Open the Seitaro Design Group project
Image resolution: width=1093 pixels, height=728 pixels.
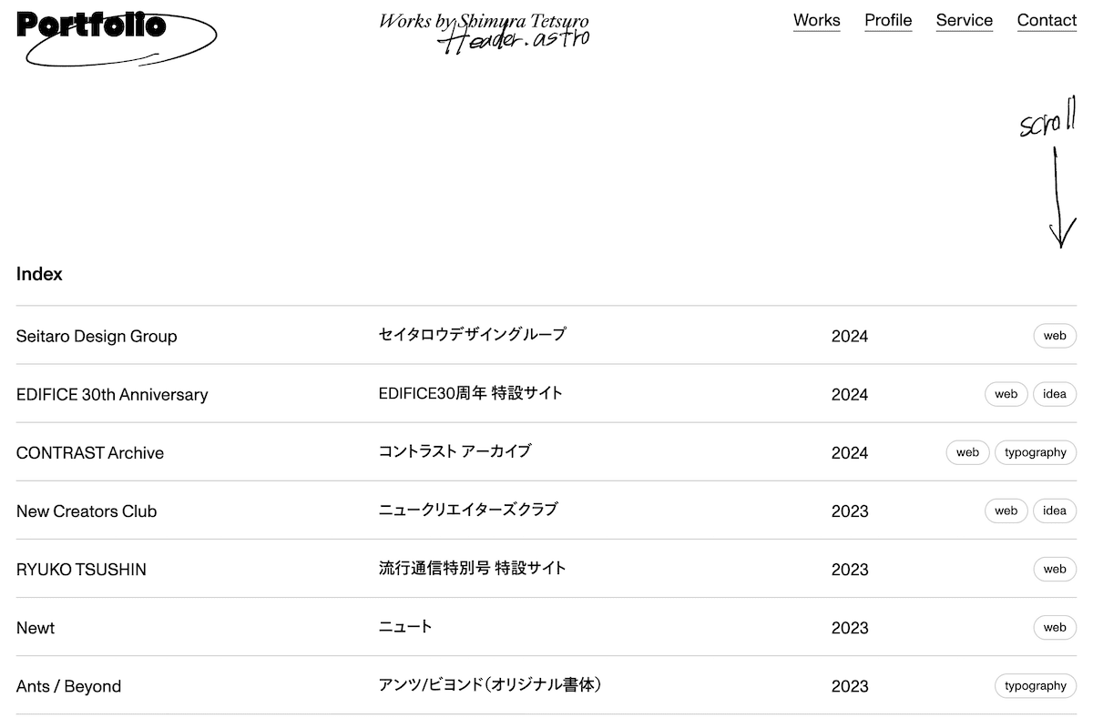[x=546, y=336]
